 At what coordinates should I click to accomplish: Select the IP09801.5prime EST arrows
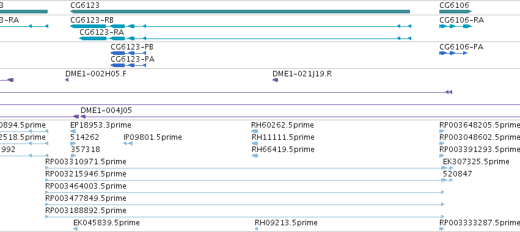click(128, 143)
